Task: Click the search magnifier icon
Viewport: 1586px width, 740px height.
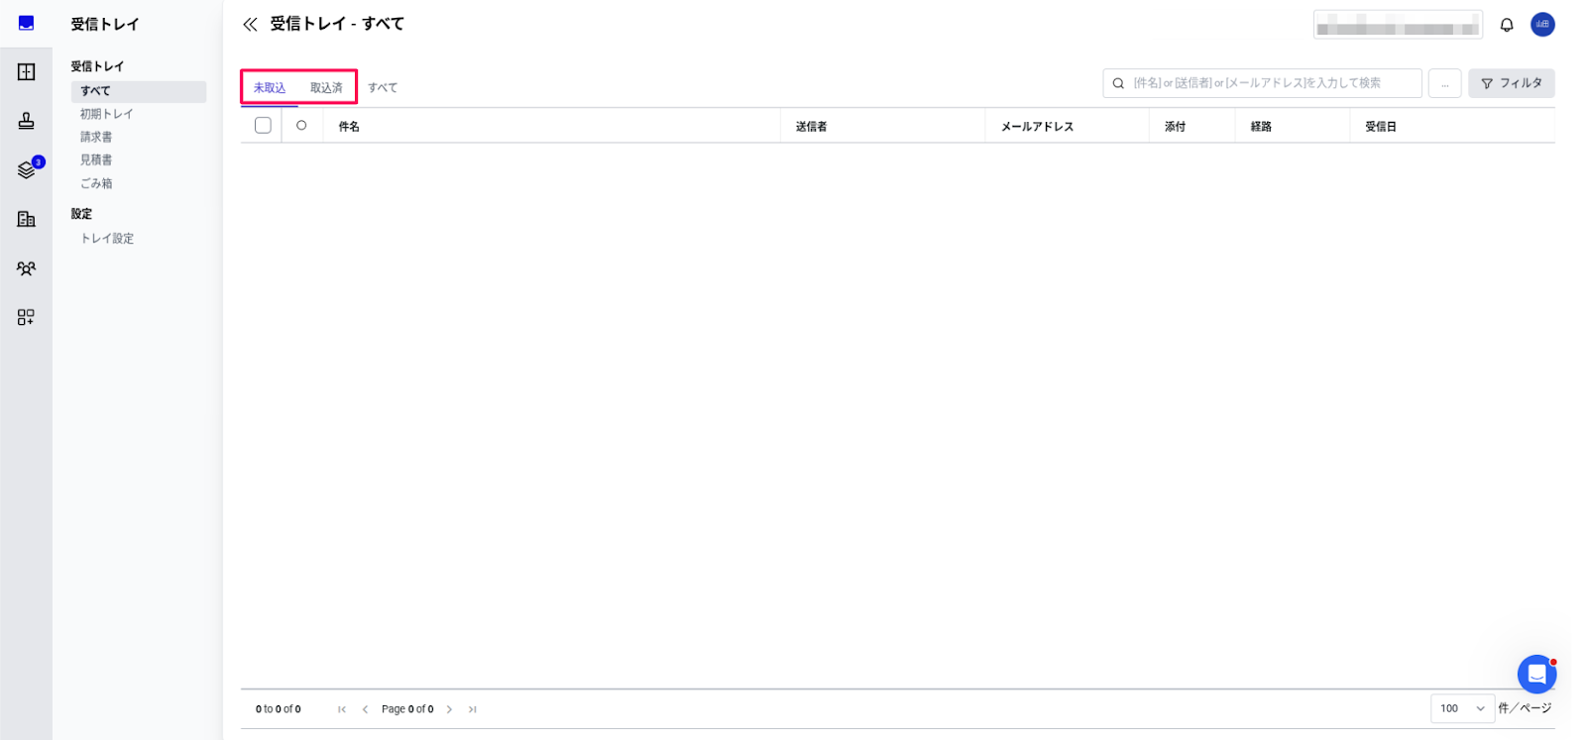Action: click(1118, 83)
